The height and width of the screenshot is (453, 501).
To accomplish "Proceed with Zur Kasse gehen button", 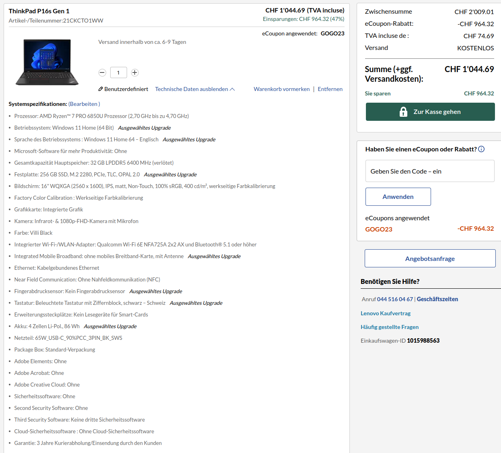I will pyautogui.click(x=430, y=112).
